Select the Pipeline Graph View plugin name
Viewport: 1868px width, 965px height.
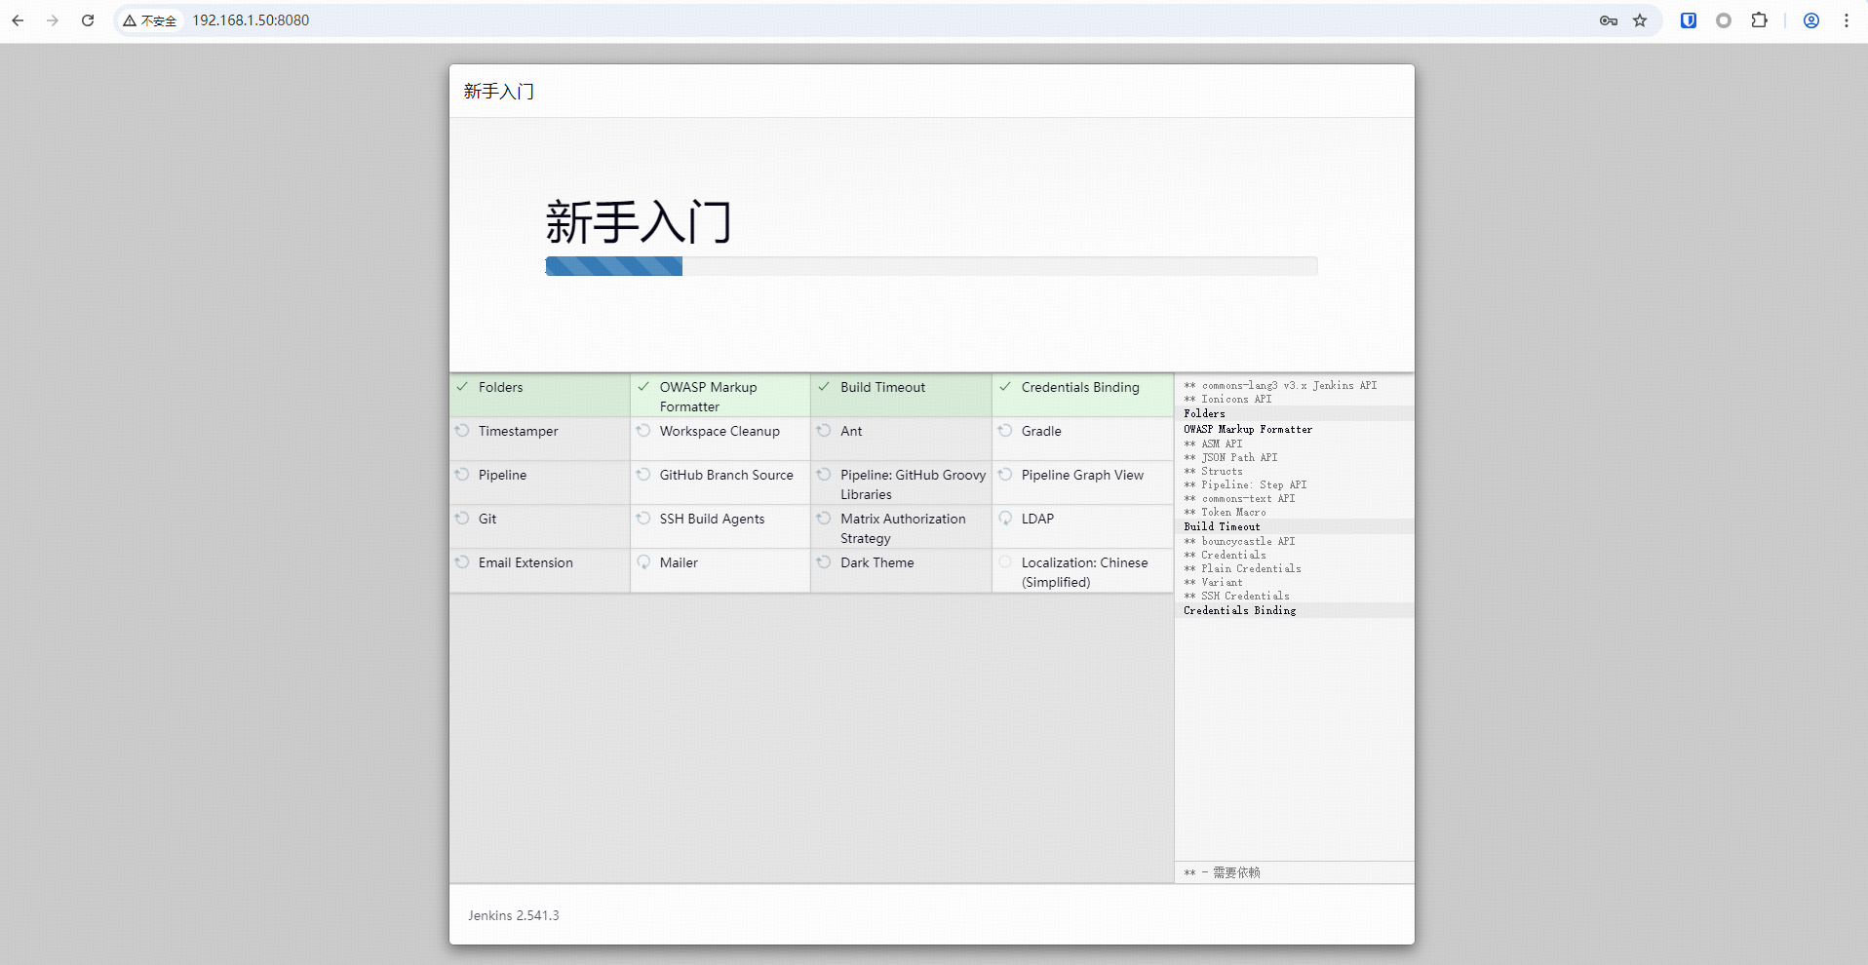pyautogui.click(x=1082, y=475)
